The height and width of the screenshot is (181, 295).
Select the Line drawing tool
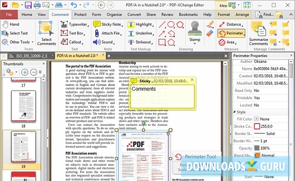(162, 24)
